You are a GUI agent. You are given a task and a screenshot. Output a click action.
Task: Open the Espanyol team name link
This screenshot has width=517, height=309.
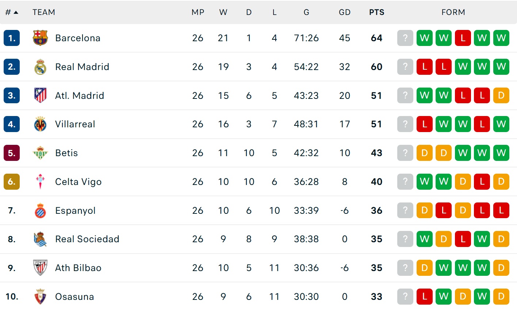(75, 210)
